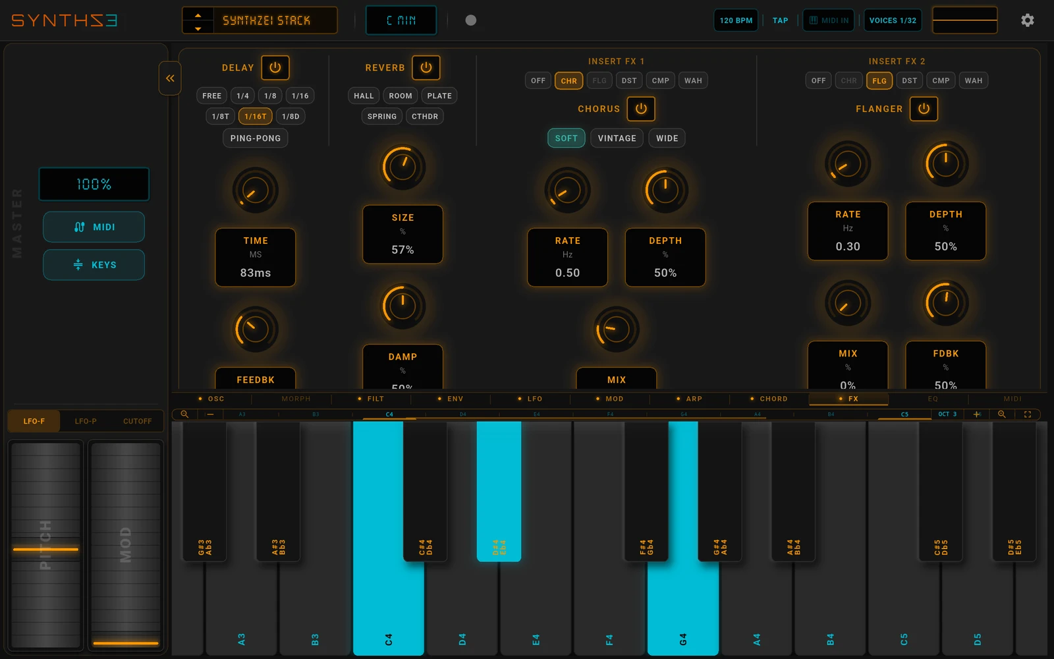This screenshot has height=659, width=1054.
Task: Open the settings gear icon
Action: 1027,20
